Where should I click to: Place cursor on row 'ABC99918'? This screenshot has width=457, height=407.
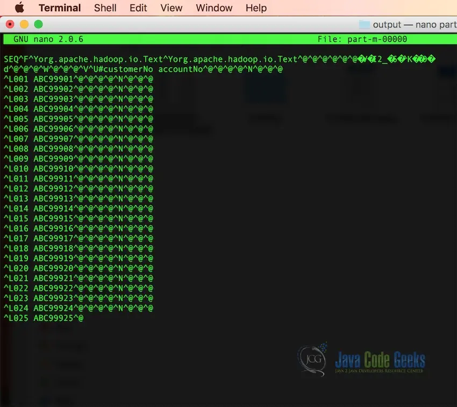(x=78, y=248)
